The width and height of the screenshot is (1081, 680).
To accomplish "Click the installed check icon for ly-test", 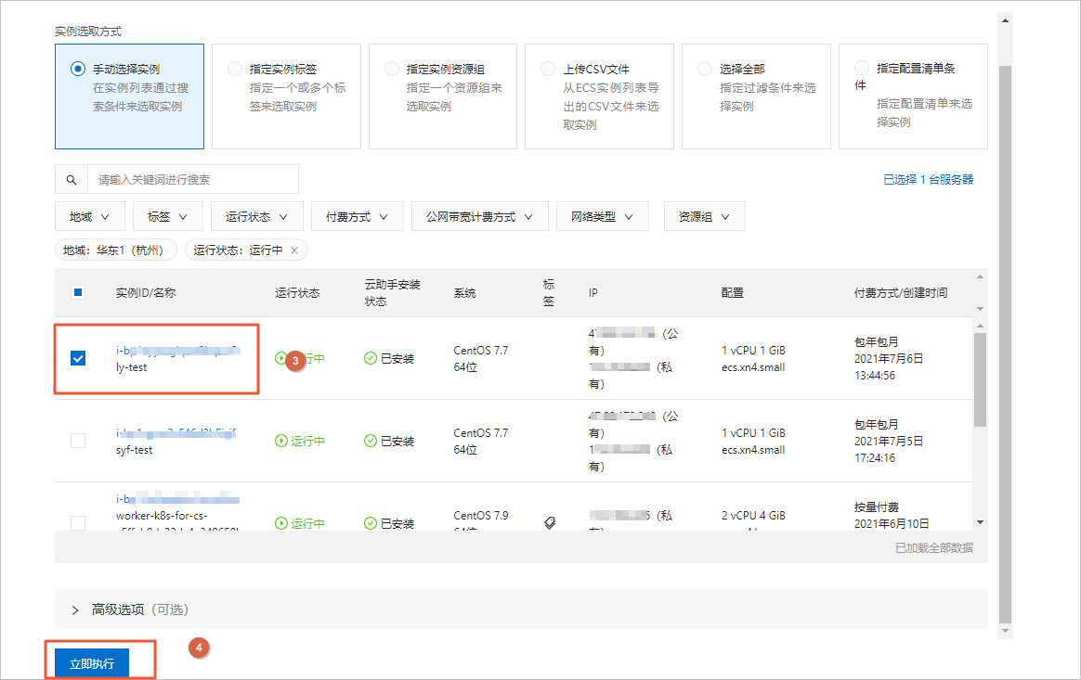I will point(371,358).
